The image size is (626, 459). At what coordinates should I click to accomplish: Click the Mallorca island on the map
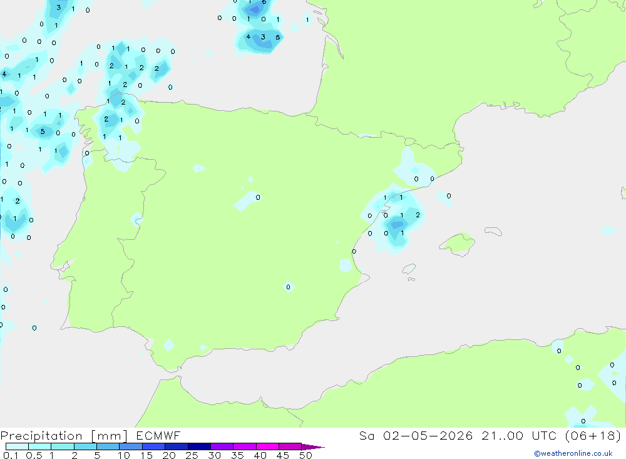[458, 244]
